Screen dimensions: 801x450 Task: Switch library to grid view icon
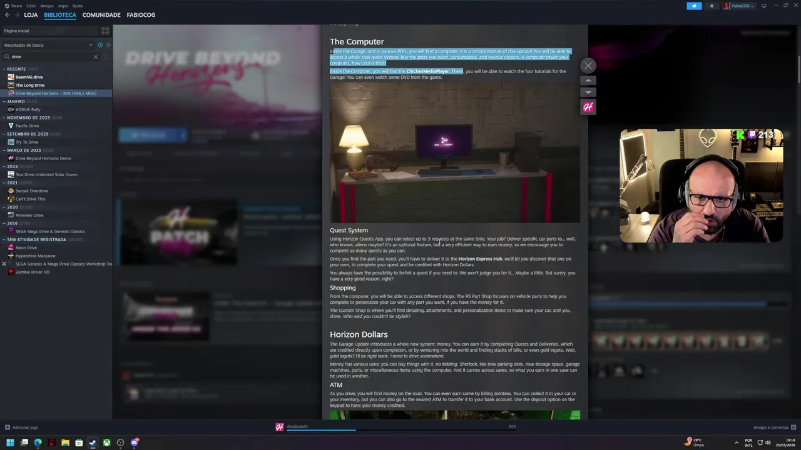[x=105, y=31]
